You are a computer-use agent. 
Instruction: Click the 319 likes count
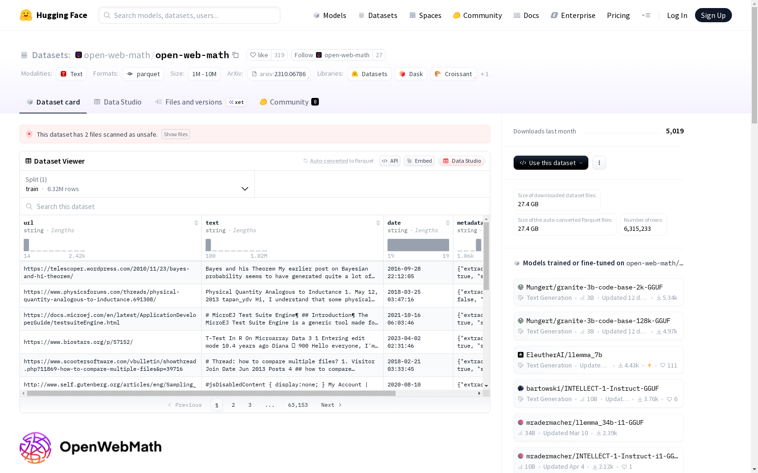click(x=280, y=55)
